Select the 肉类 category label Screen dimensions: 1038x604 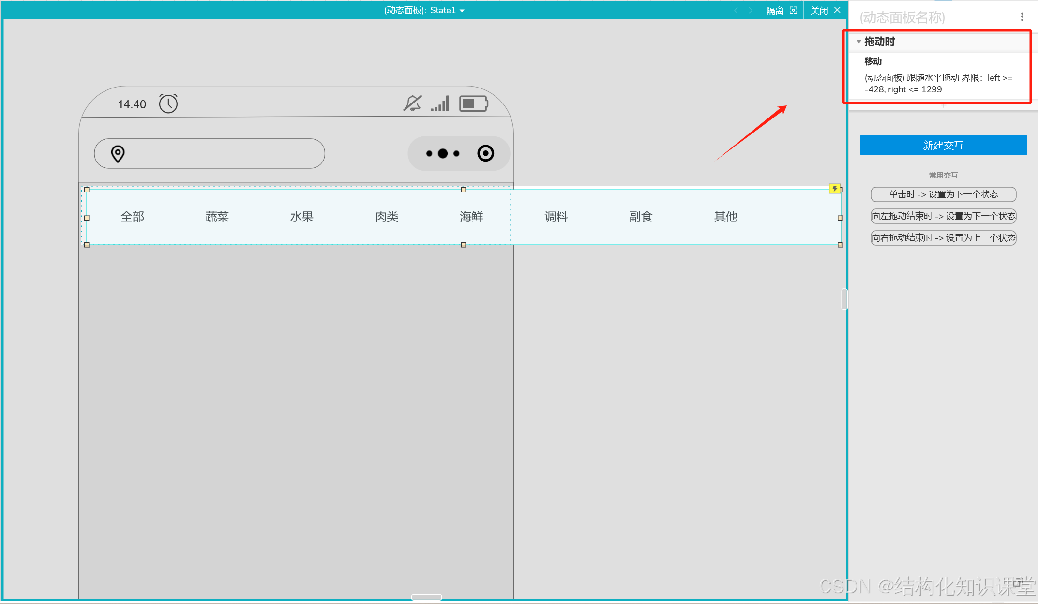point(387,217)
